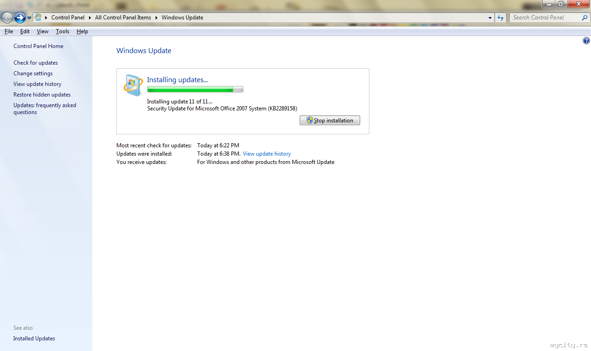Open the recent pages dropdown arrow

(30, 18)
